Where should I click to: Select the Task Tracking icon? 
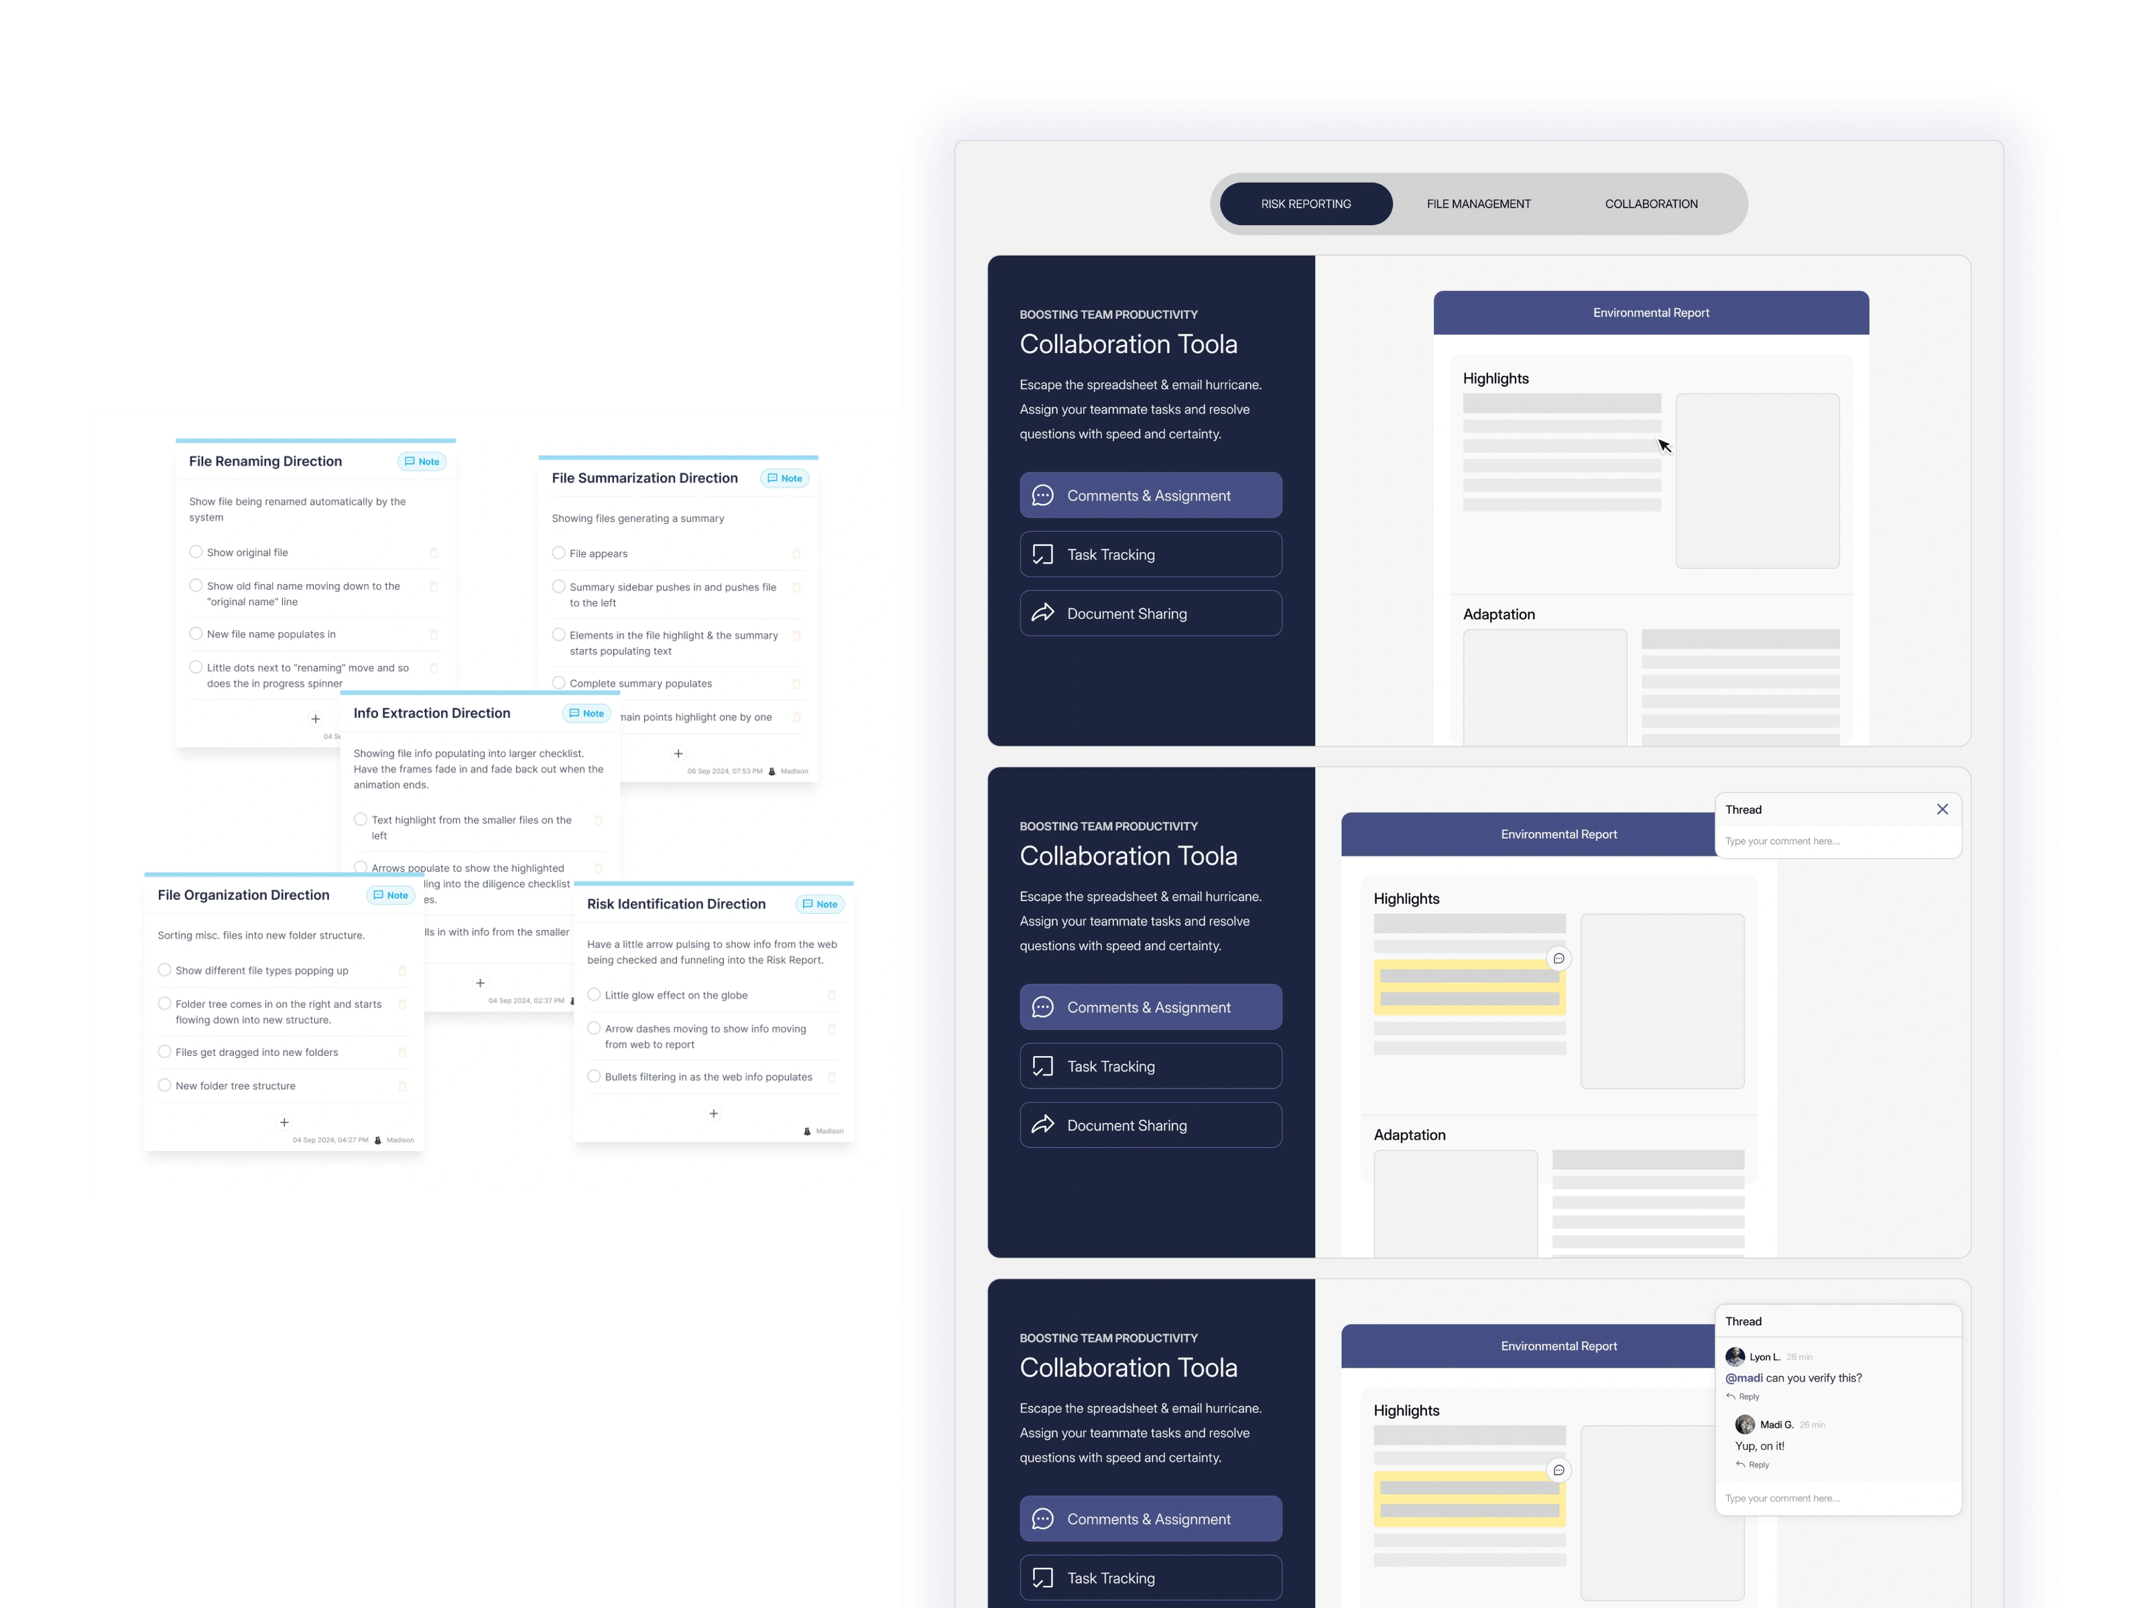[1047, 554]
